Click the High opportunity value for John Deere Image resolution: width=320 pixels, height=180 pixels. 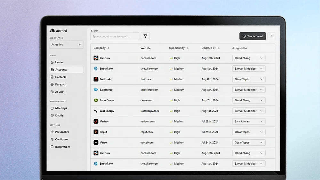click(x=177, y=100)
